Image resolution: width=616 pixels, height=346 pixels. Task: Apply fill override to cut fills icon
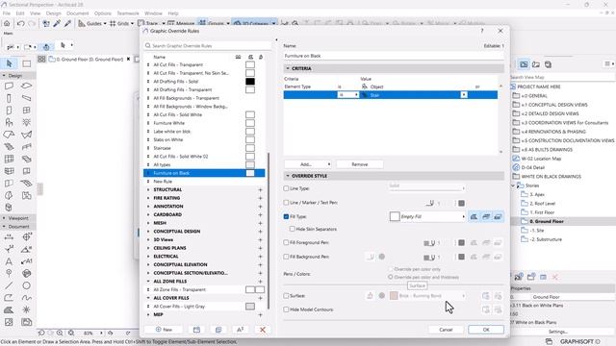(474, 216)
